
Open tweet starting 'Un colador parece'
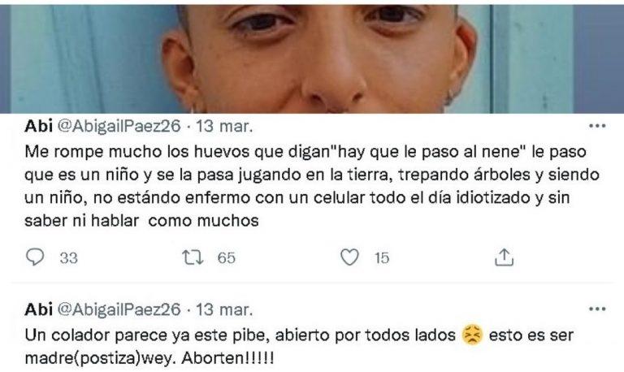pos(299,347)
